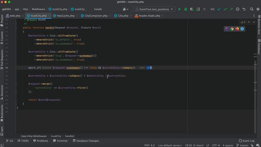Open file in PhpStorm built-in preview browser

(x=227, y=29)
